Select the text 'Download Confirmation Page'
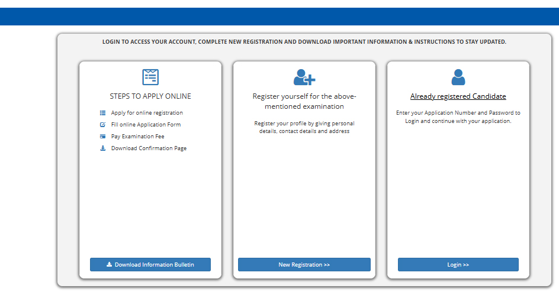 [149, 148]
